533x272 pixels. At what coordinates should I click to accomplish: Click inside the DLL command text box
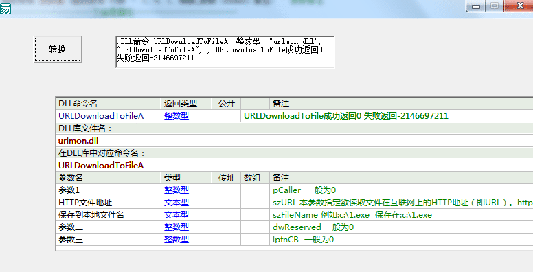[225, 52]
